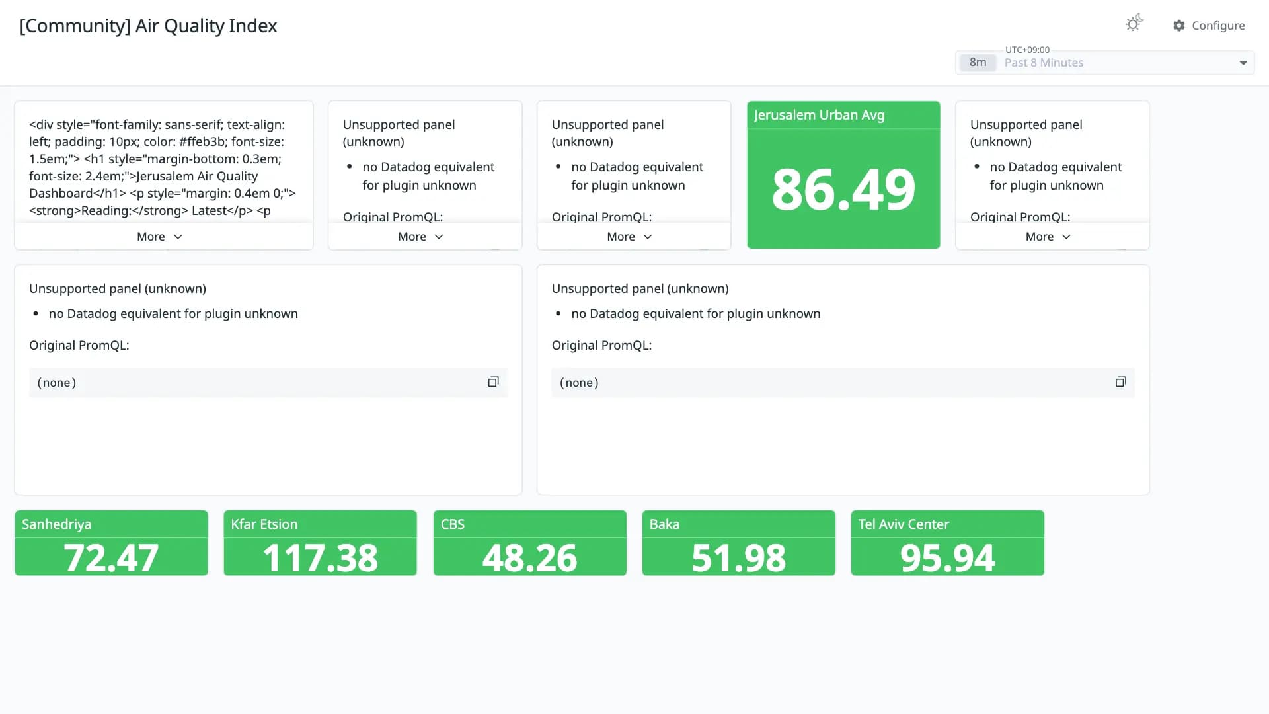The height and width of the screenshot is (714, 1269).
Task: Expand More on the unsupported panel left of Jerusalem Urban Avg
Action: [x=629, y=237]
